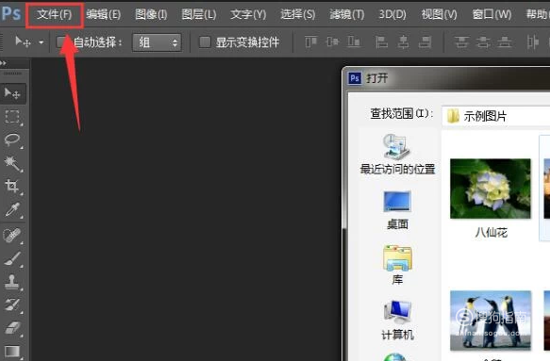The height and width of the screenshot is (361, 550).
Task: Select the penguins image thumbnail
Action: (491, 320)
